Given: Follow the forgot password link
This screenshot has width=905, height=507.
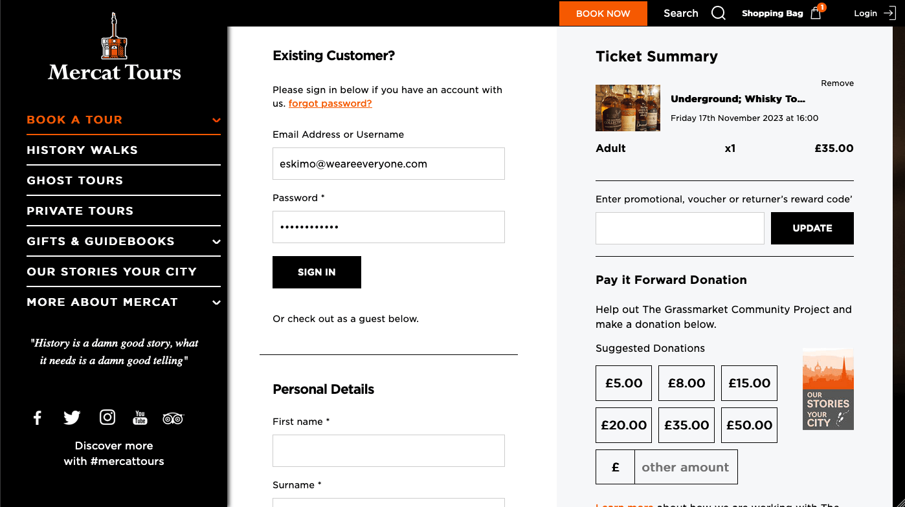Looking at the screenshot, I should point(330,103).
